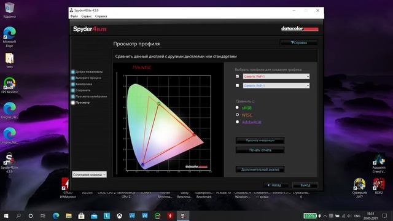This screenshot has width=393, height=221.
Task: Open File Explorer from the taskbar
Action: coord(69,215)
